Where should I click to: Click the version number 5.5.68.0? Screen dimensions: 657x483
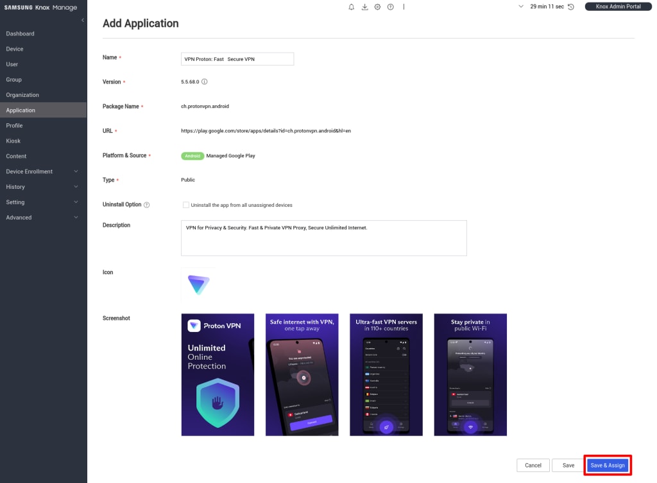[190, 82]
